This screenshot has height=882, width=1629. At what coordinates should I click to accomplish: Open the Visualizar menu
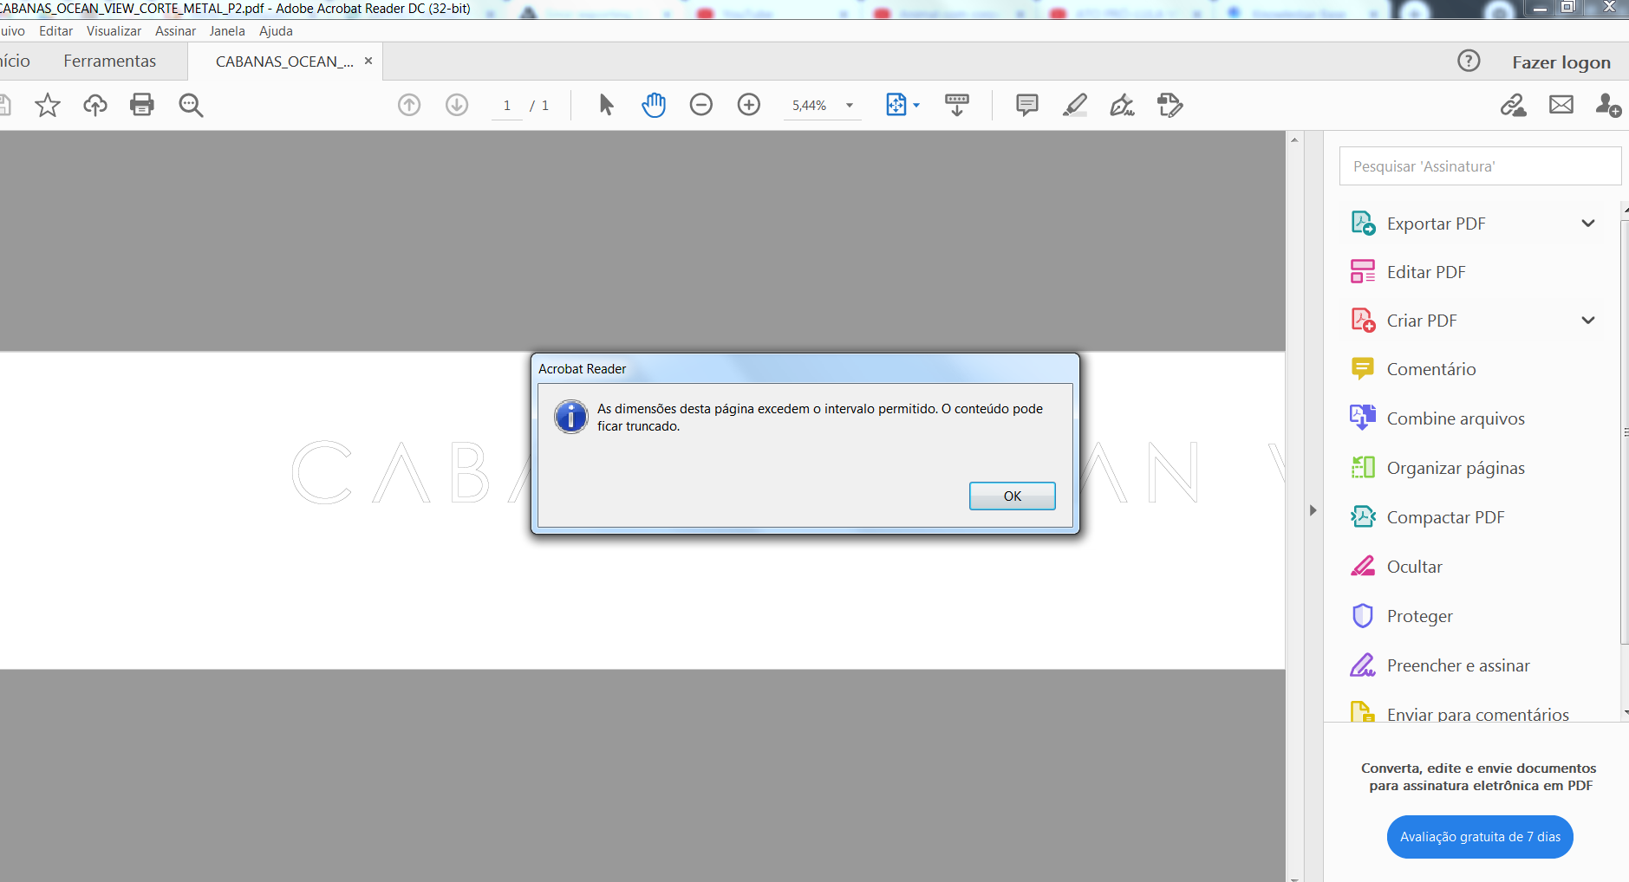pos(114,31)
